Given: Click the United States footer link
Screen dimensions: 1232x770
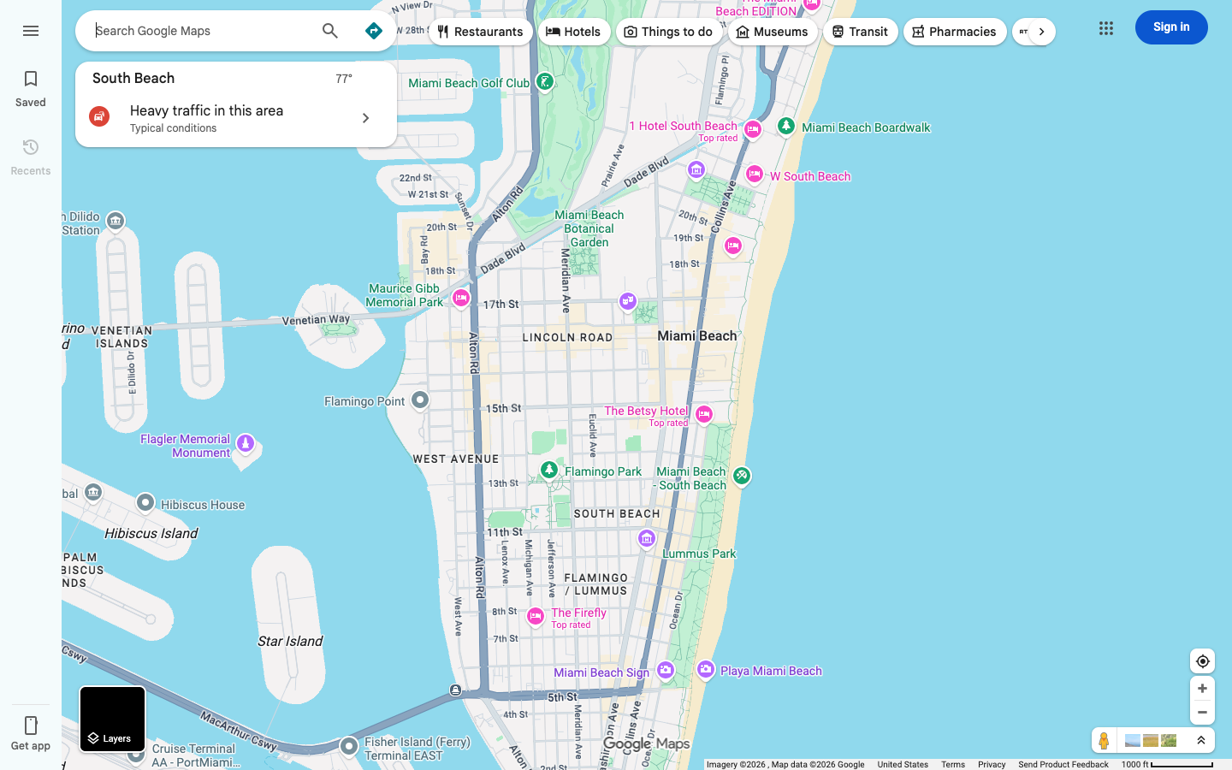Looking at the screenshot, I should click(903, 765).
